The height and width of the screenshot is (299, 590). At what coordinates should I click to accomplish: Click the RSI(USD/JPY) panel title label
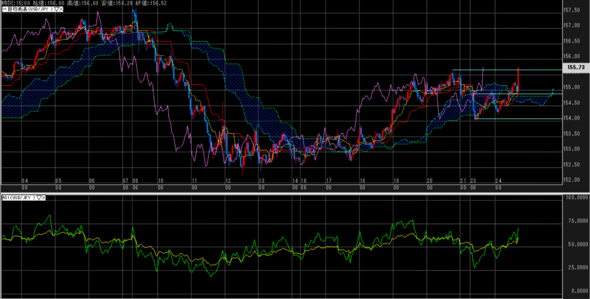[x=17, y=198]
